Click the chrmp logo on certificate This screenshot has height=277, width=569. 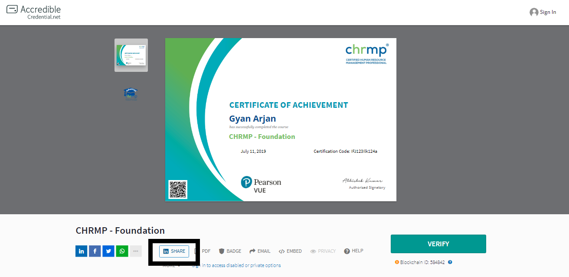point(366,54)
